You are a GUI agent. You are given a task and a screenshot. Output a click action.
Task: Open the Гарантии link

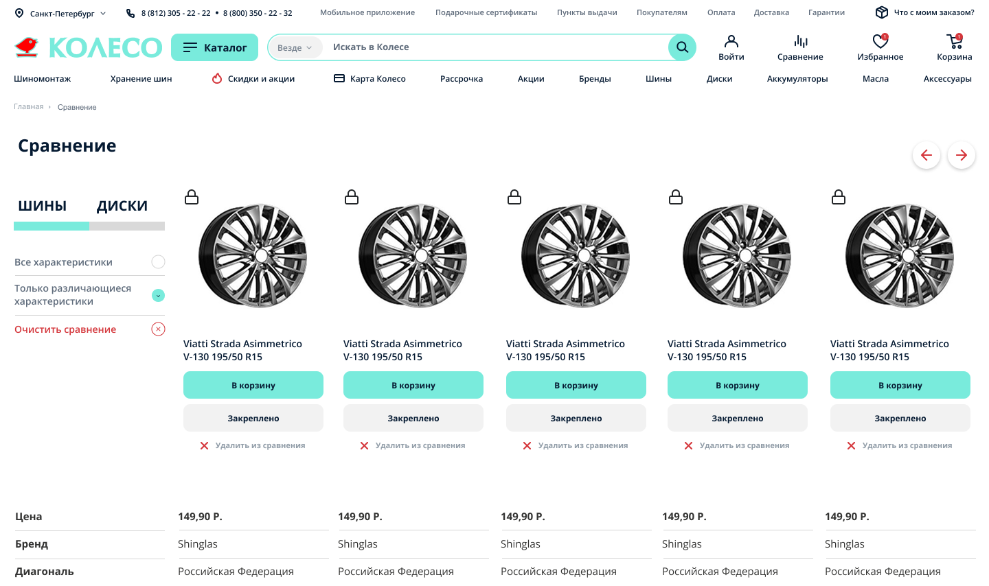(x=827, y=12)
